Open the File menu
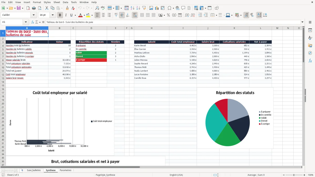 [x=3, y=2]
